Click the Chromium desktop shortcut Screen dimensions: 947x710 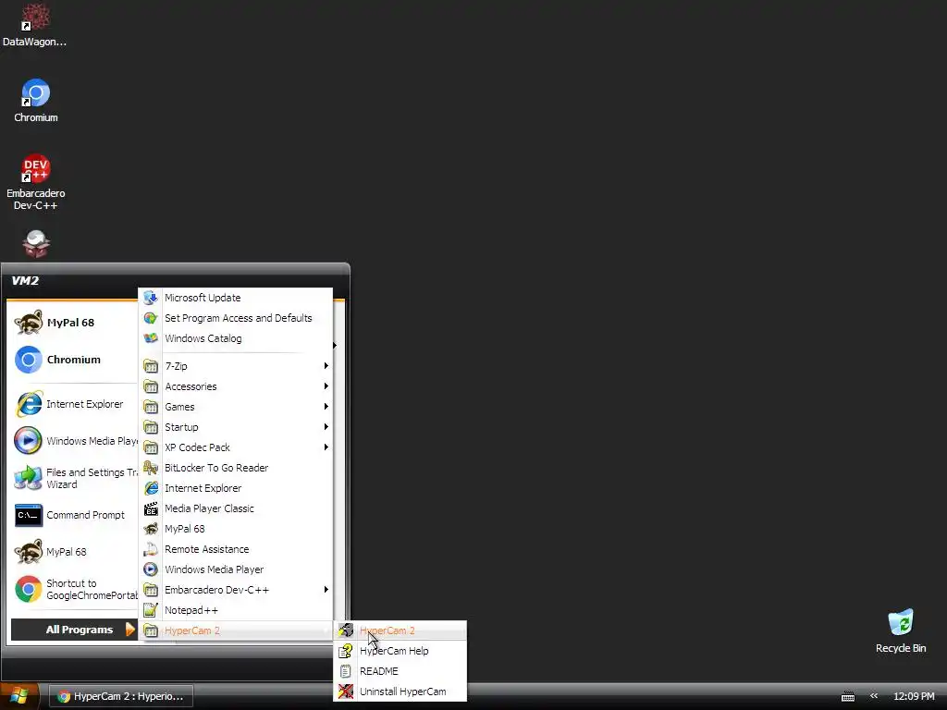point(36,101)
